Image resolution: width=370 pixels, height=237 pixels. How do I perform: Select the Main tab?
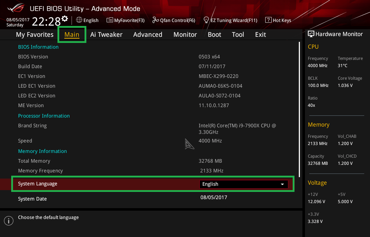72,35
